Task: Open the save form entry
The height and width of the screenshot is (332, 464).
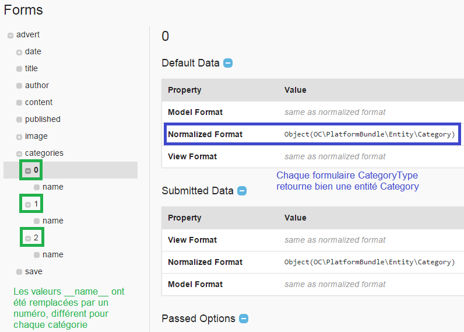Action: coord(33,271)
